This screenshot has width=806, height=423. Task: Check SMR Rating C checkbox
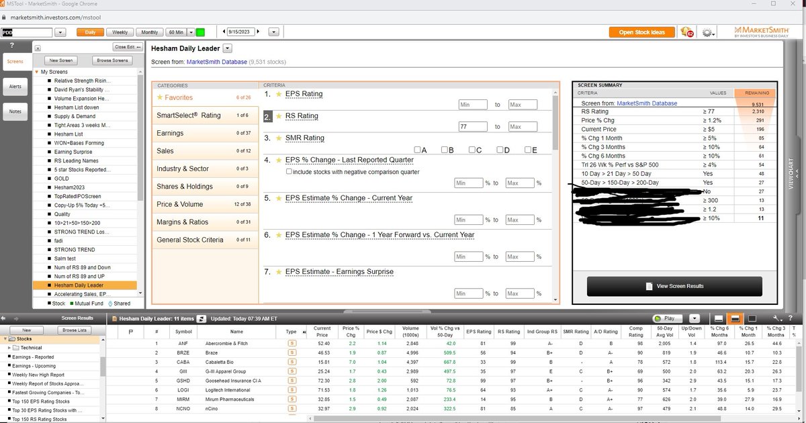(x=472, y=150)
